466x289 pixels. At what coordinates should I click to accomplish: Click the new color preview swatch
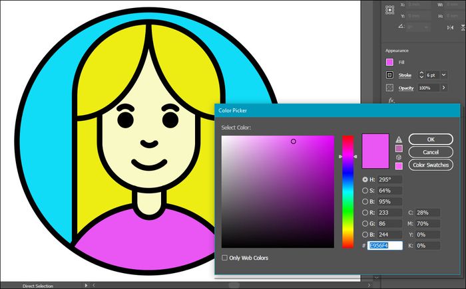tap(375, 151)
